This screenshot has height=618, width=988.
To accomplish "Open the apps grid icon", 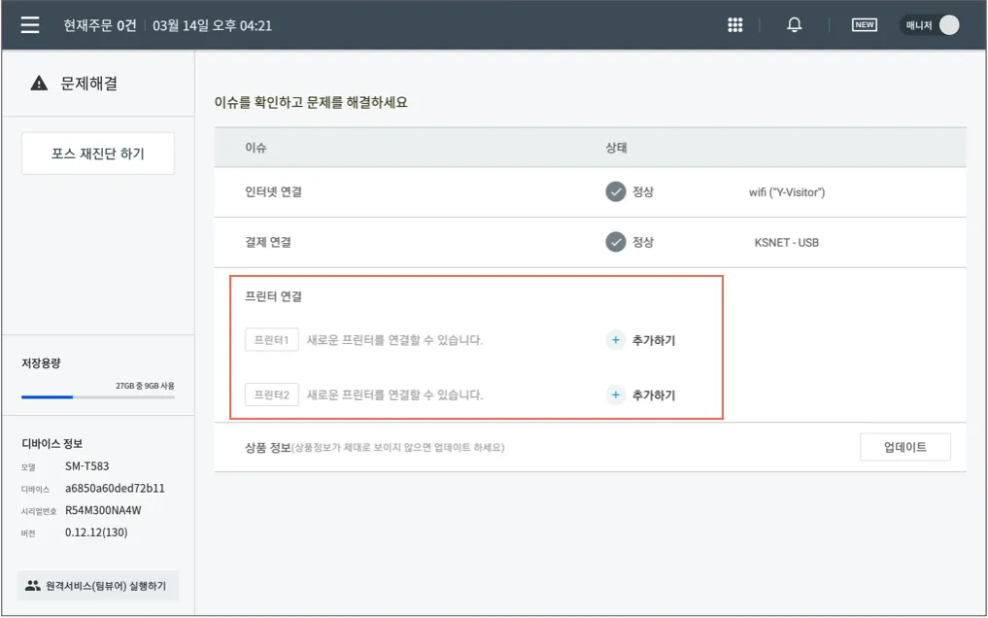I will click(734, 25).
